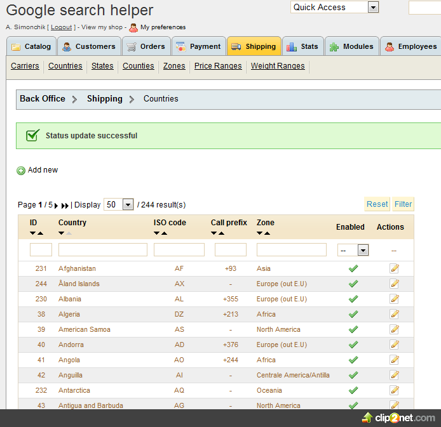
Task: Click the green Add new plus icon
Action: pyautogui.click(x=21, y=171)
